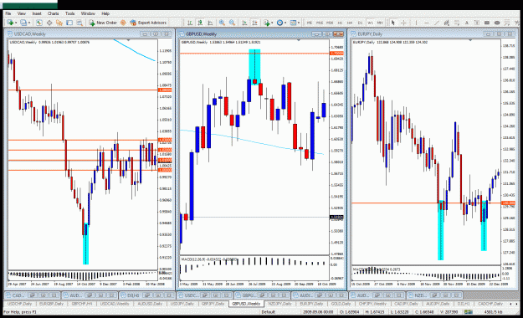Open the File menu
The width and height of the screenshot is (523, 318).
tap(8, 13)
